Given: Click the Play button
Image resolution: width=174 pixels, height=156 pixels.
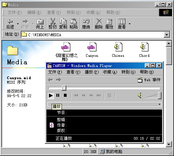Looking at the screenshot, I should (x=51, y=95).
